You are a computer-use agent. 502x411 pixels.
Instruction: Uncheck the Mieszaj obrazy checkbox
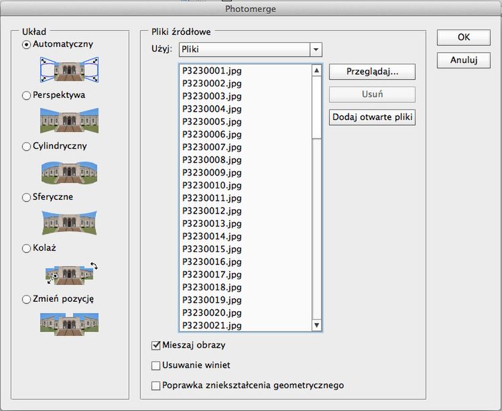pos(155,346)
